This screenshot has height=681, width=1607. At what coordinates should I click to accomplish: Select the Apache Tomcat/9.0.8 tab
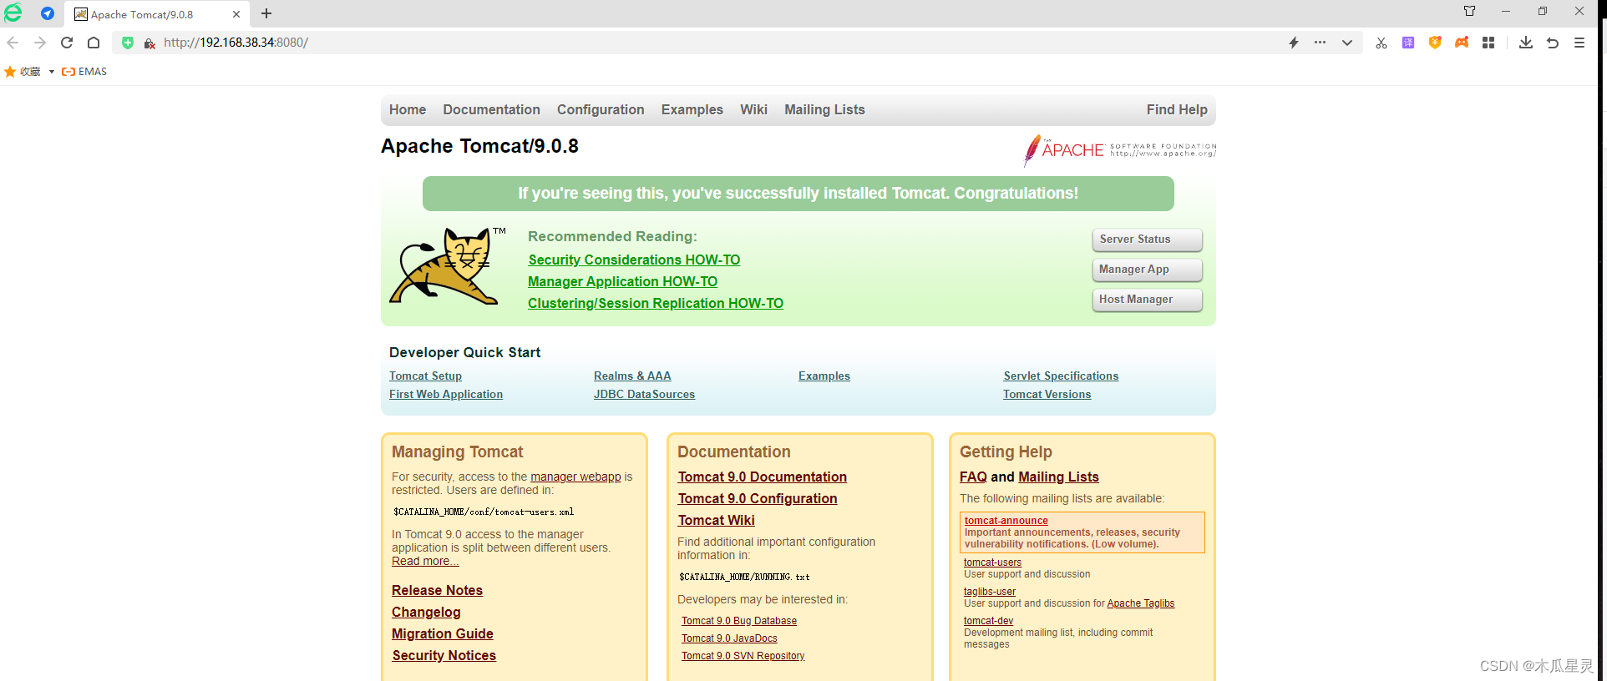(x=157, y=14)
